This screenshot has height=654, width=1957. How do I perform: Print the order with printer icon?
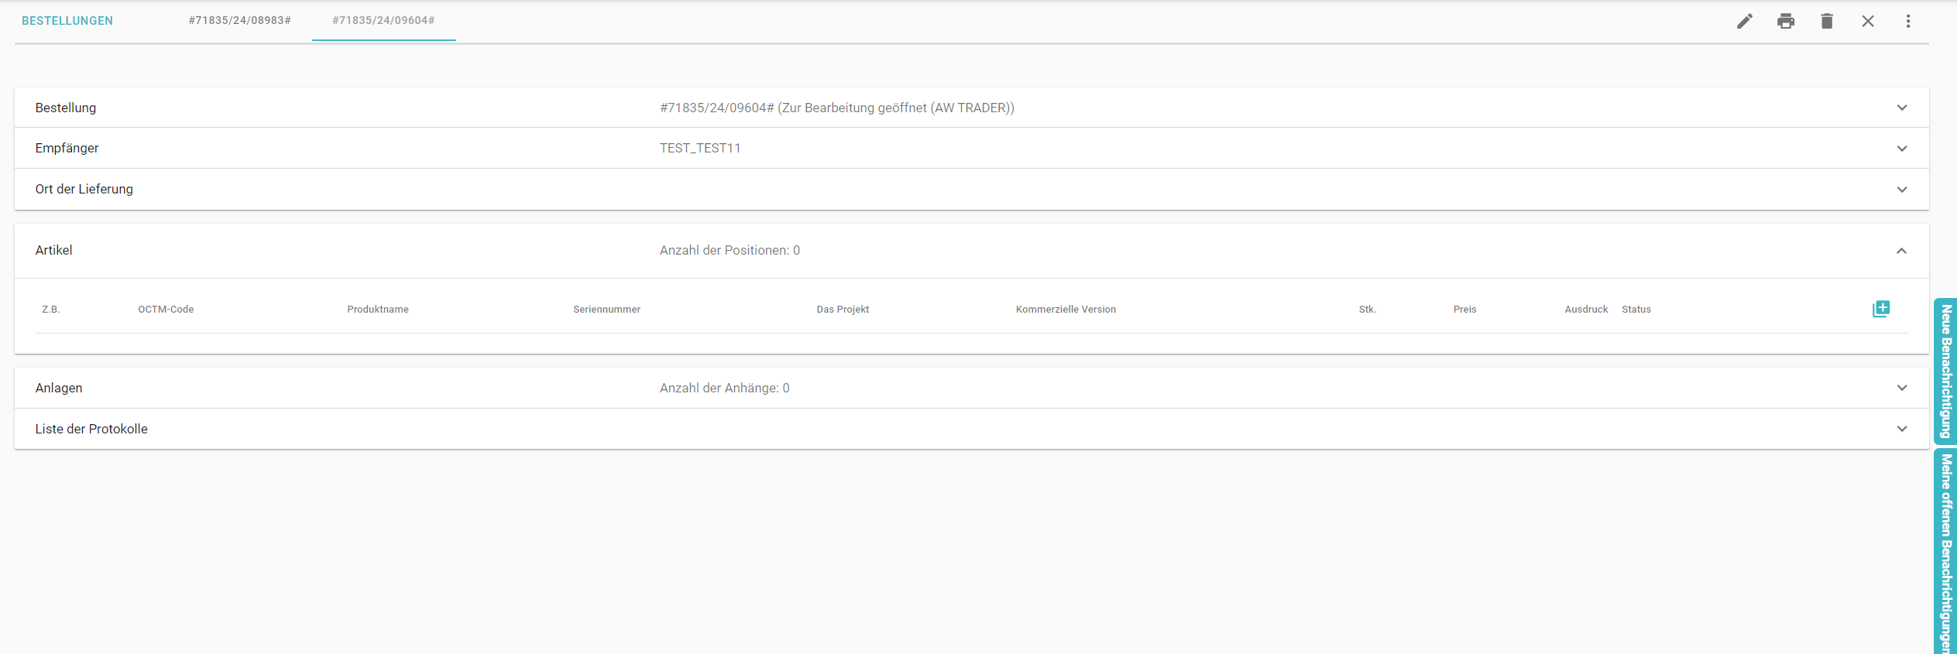point(1785,21)
